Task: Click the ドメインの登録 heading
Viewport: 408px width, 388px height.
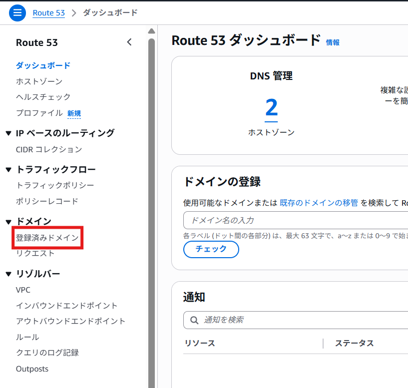Action: tap(222, 182)
